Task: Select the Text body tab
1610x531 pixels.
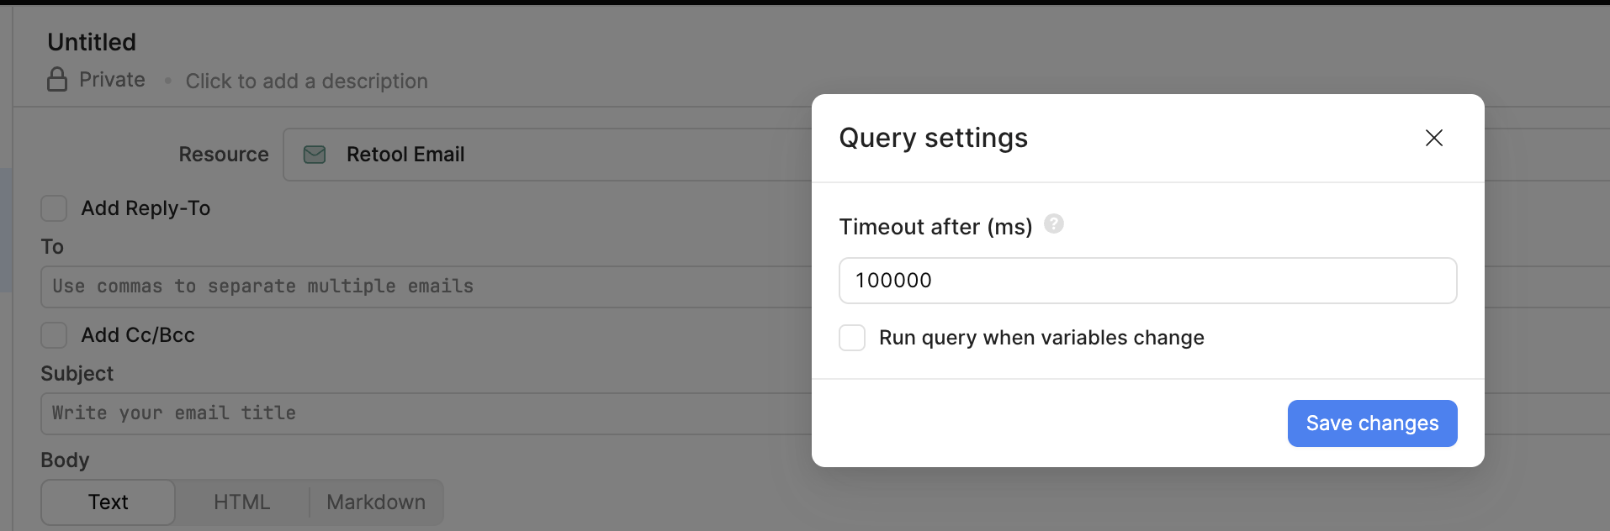Action: [x=109, y=502]
